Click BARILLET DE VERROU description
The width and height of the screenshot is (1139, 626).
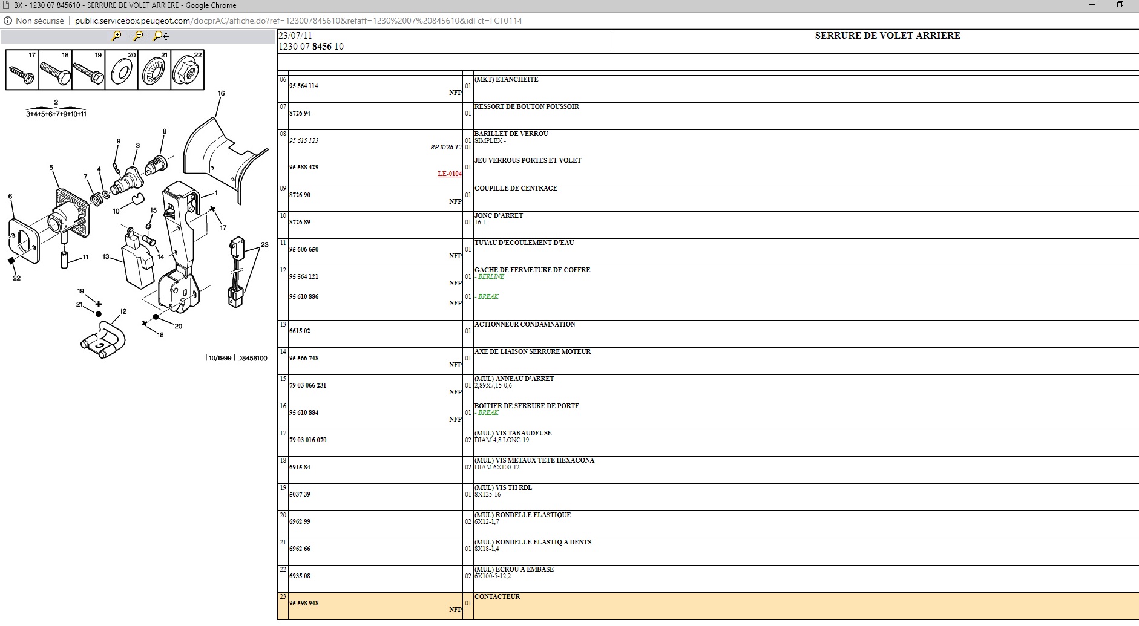511,134
